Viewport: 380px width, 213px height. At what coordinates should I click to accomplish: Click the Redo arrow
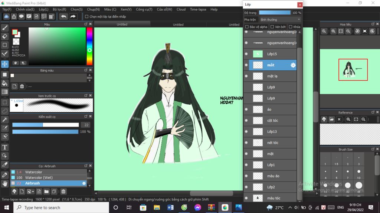[x=73, y=16]
